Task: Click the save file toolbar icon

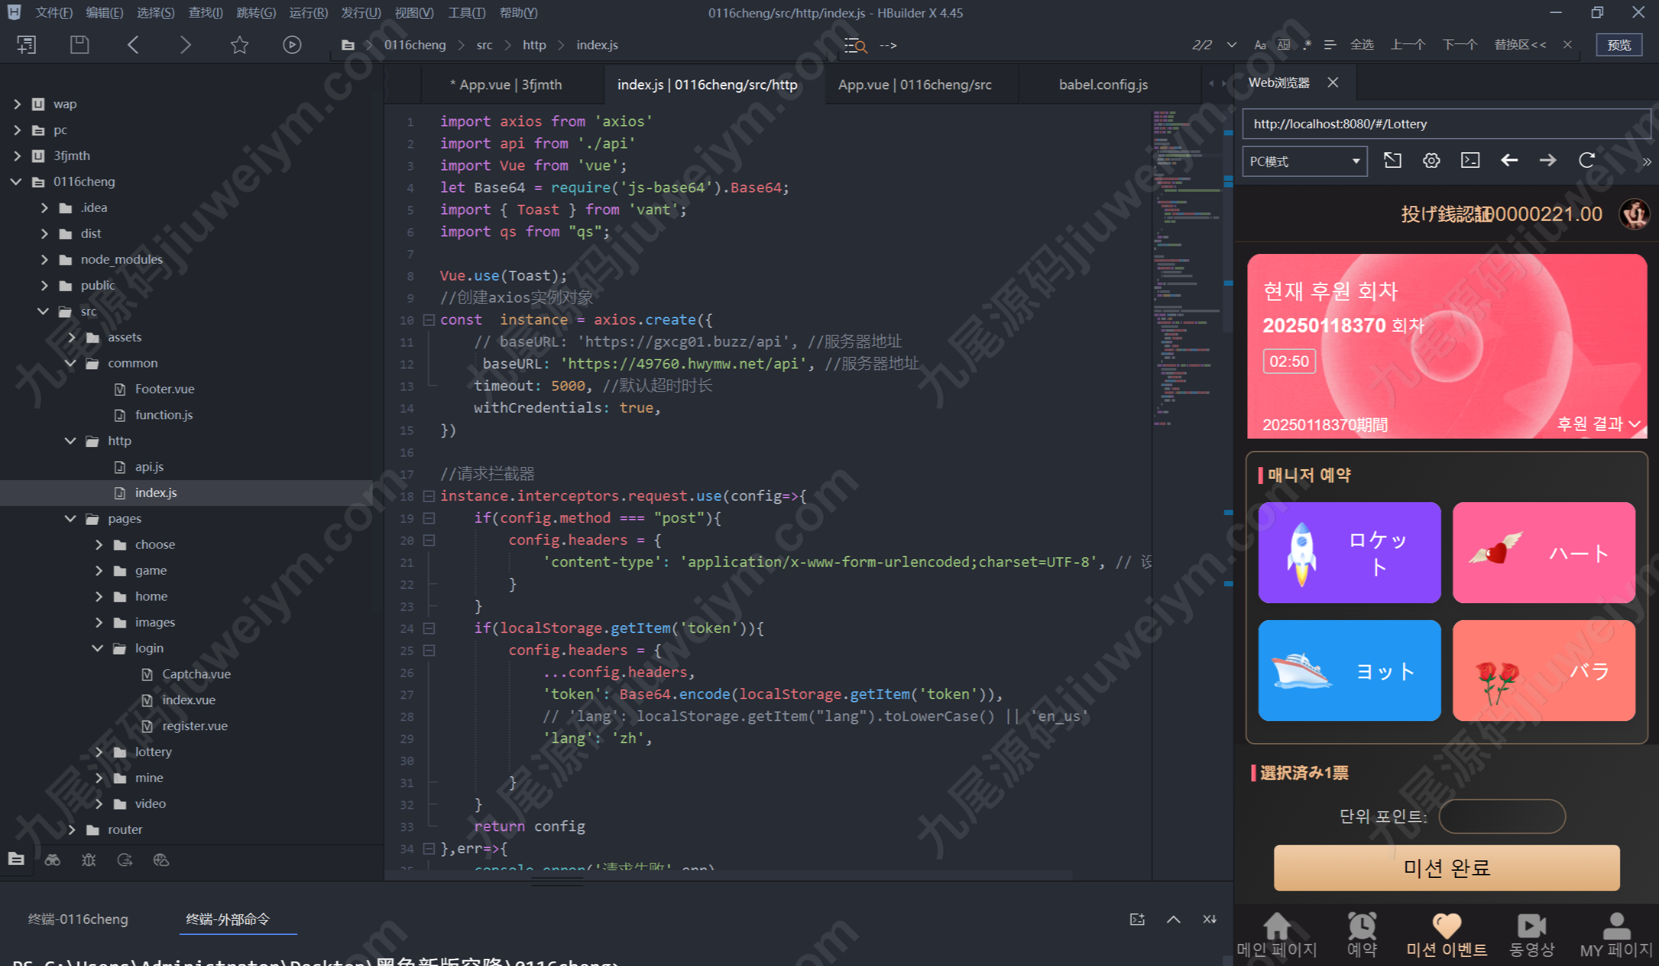Action: pyautogui.click(x=80, y=45)
